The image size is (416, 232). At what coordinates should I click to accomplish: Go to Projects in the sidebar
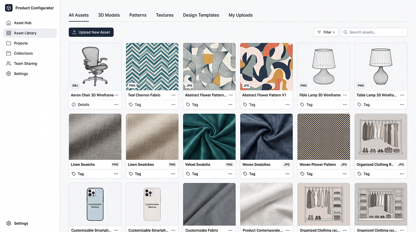pyautogui.click(x=30, y=43)
